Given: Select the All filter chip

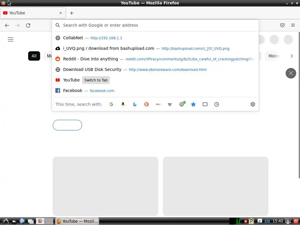Looking at the screenshot, I should (x=34, y=56).
